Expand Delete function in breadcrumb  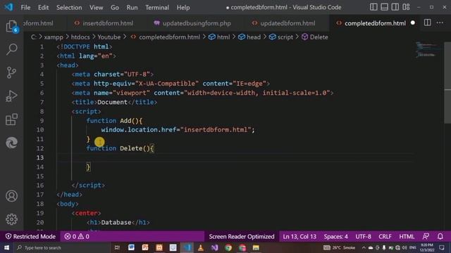[319, 37]
